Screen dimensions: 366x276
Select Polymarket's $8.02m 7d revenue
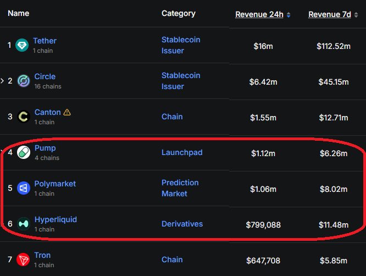[x=334, y=189]
